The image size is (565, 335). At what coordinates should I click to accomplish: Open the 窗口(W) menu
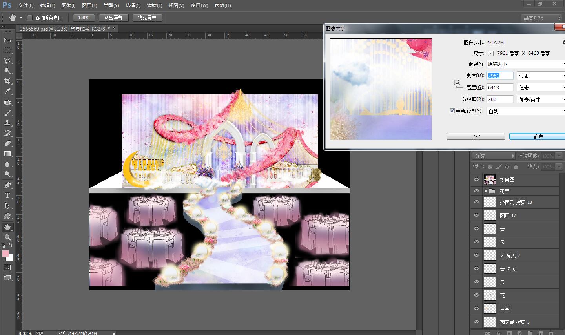point(199,5)
